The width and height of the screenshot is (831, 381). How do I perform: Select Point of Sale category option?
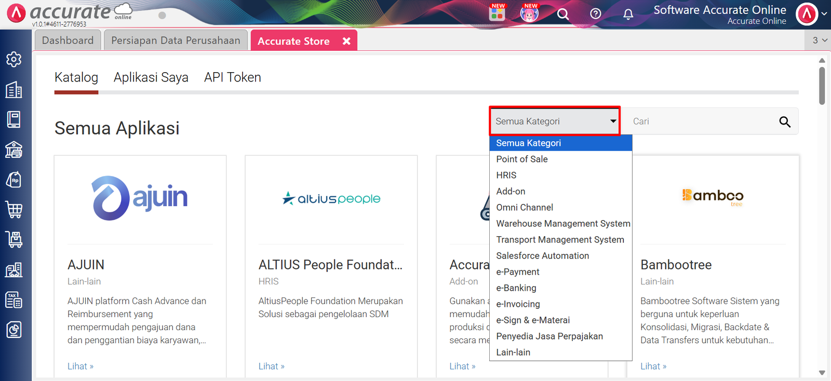click(x=561, y=159)
